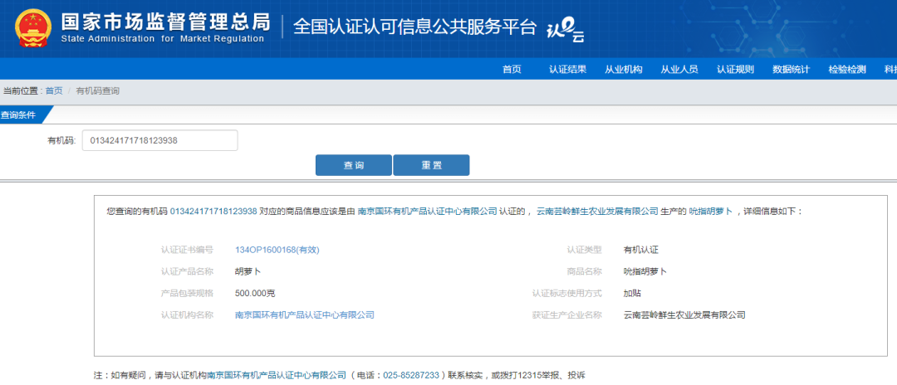897x385 pixels.
Task: Click the 查询 search button
Action: coord(354,165)
